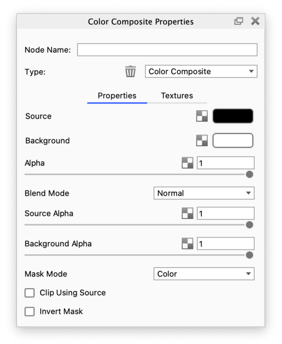The width and height of the screenshot is (282, 344).
Task: Open the Type dropdown showing Color Composite
Action: click(x=201, y=71)
